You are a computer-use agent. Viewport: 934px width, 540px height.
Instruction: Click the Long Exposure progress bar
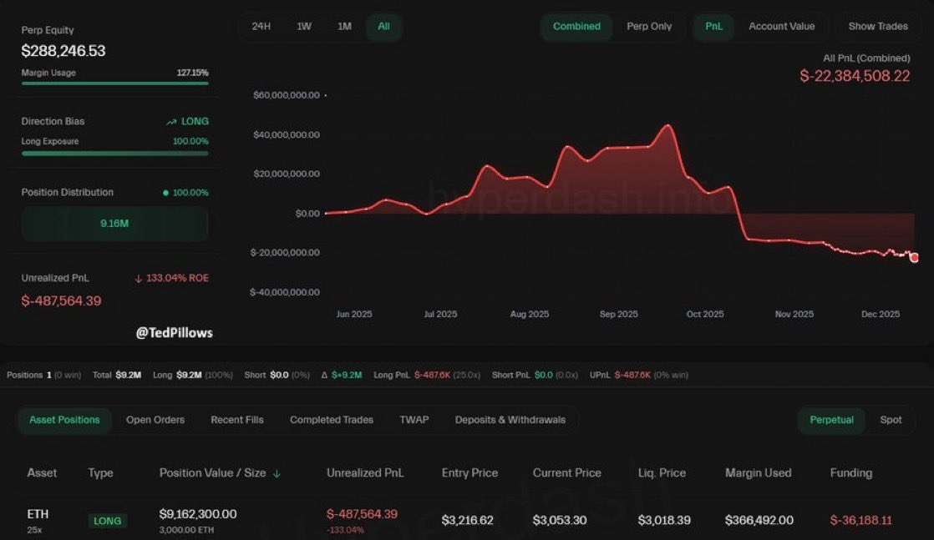[x=115, y=153]
